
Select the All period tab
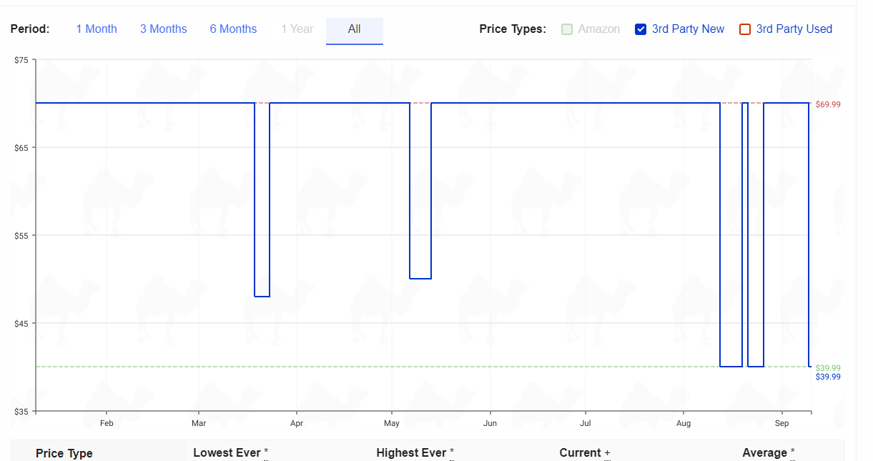pyautogui.click(x=355, y=31)
